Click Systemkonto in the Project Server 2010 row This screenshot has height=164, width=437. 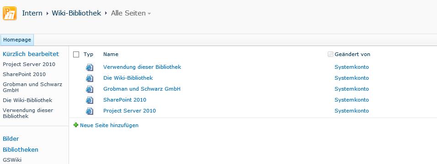(352, 111)
